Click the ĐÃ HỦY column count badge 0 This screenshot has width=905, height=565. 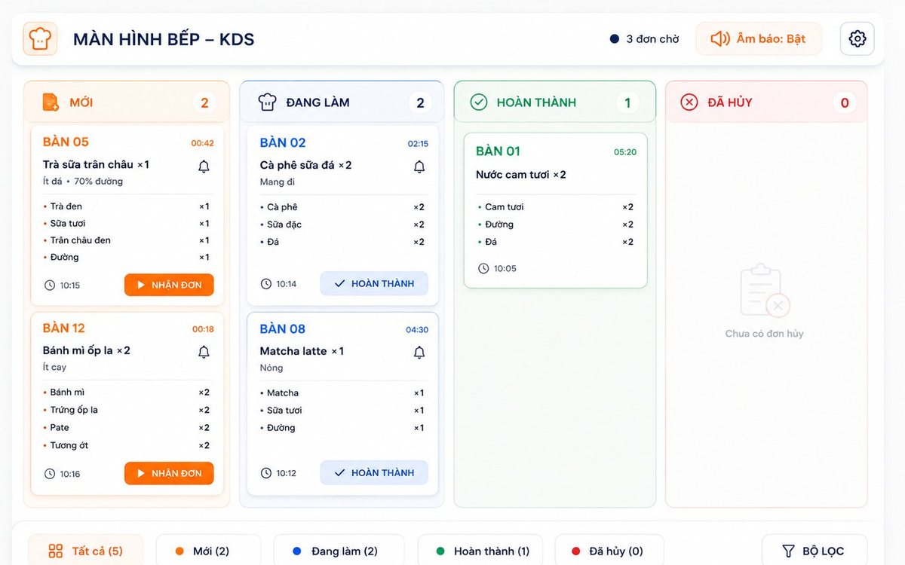(x=845, y=102)
